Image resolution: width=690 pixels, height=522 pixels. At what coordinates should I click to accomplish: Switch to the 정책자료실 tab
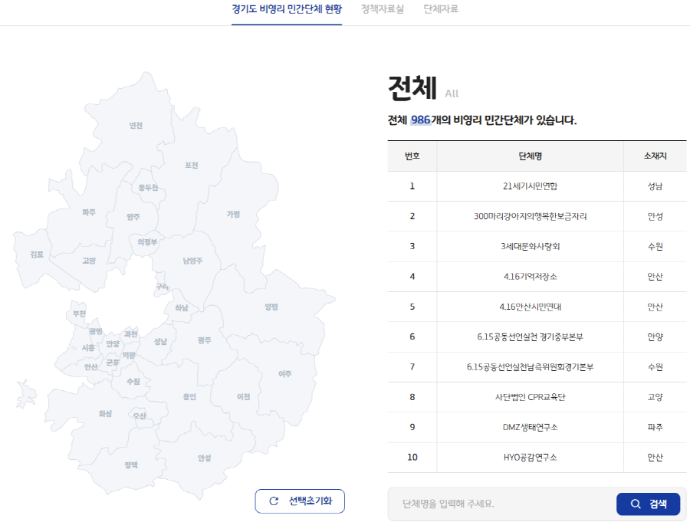coord(382,9)
